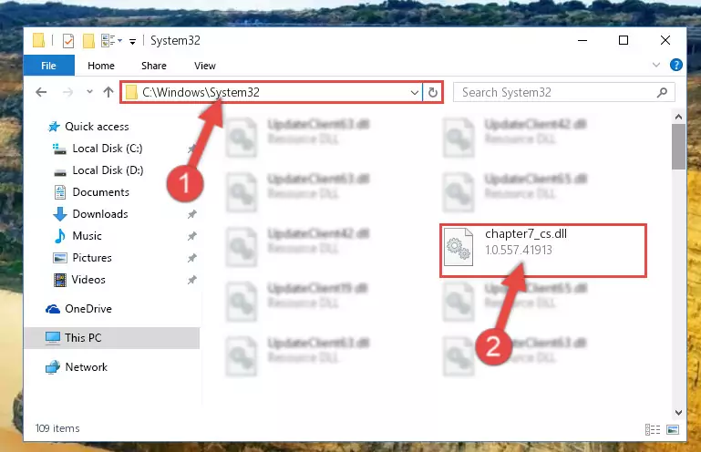
Task: Switch to large thumbnails view icon
Action: tap(673, 429)
